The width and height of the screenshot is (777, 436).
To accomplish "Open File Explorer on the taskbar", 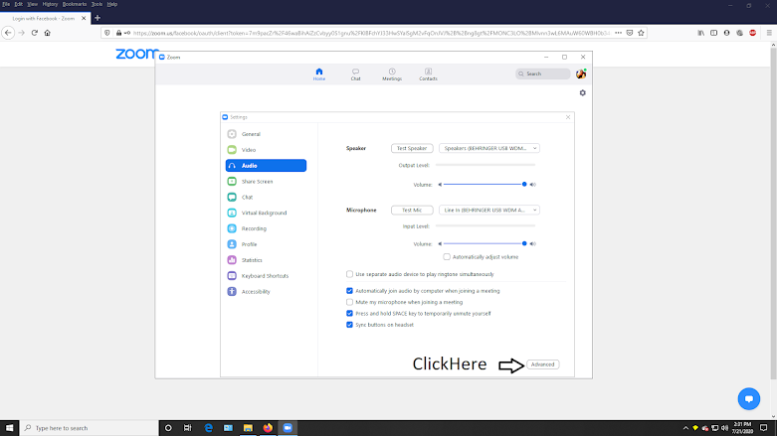I will (248, 428).
